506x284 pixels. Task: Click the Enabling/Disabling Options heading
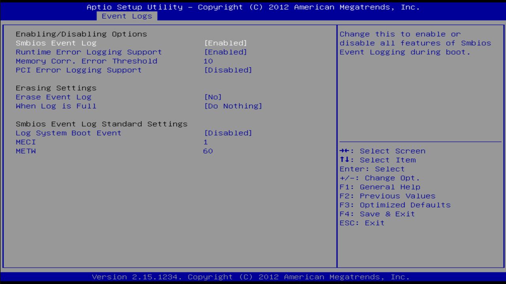pos(81,34)
